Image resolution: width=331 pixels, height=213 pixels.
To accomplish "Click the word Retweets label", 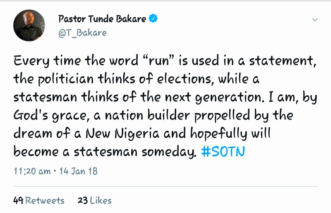I will [x=45, y=201].
